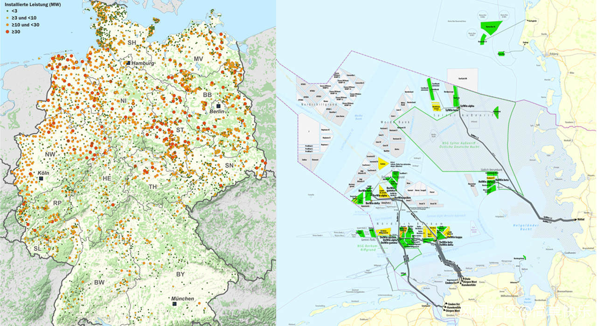The height and width of the screenshot is (326, 597).
Task: Click the 'ST' state label
Action: tap(180, 129)
